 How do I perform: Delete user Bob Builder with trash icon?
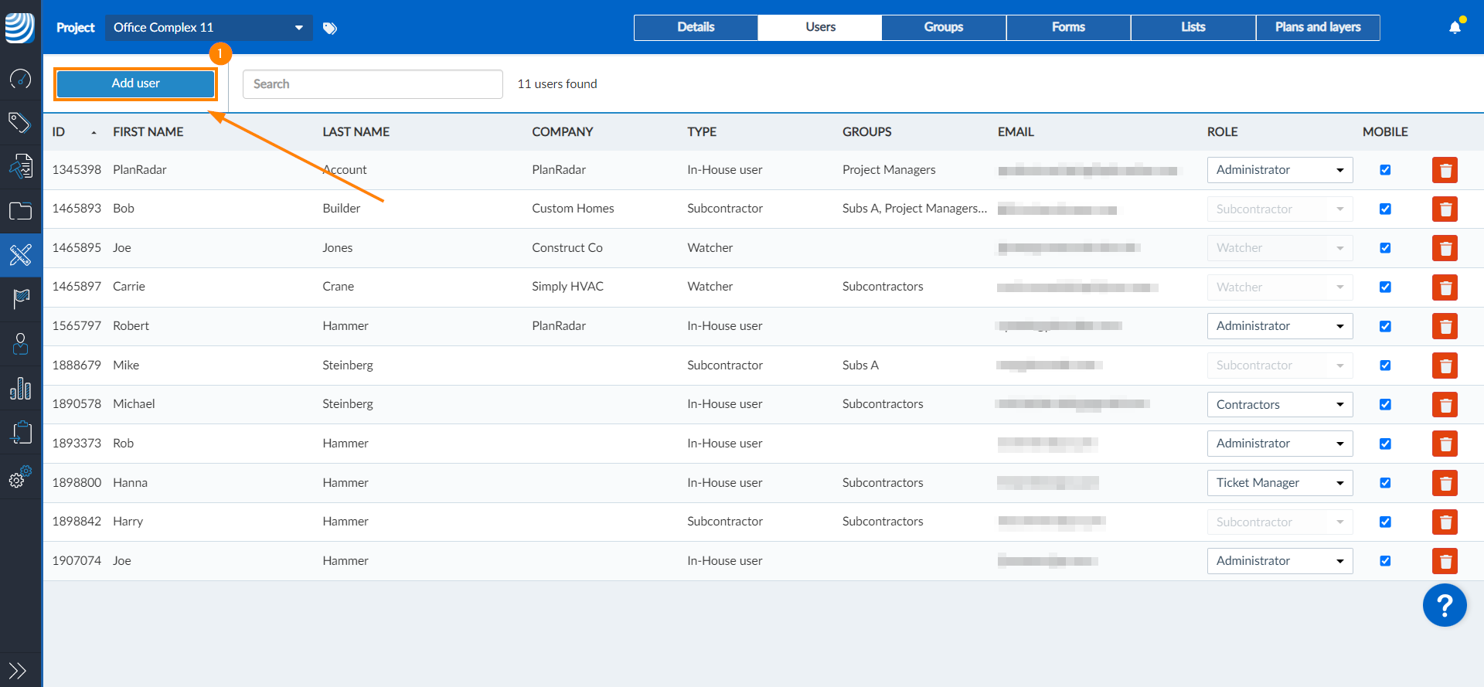[x=1444, y=209]
